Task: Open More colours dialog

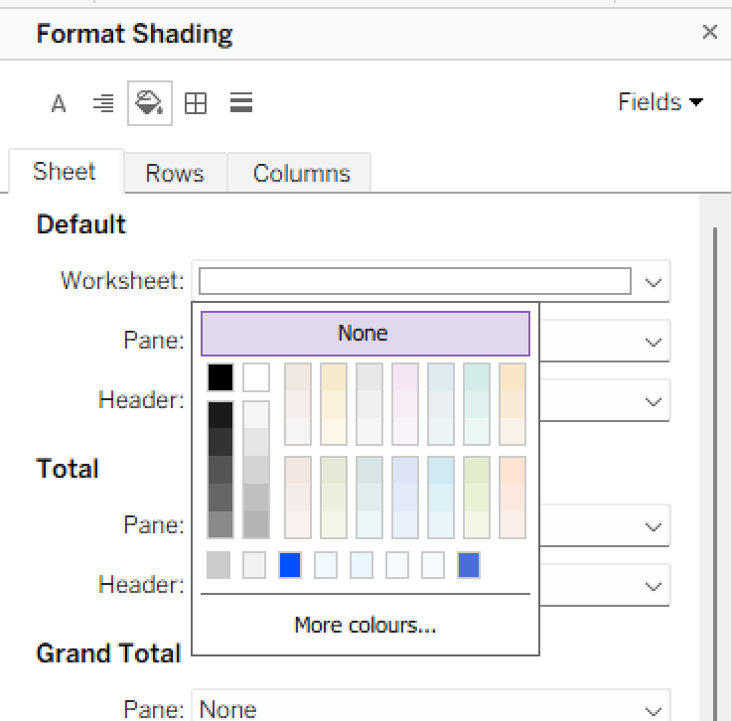Action: [366, 625]
